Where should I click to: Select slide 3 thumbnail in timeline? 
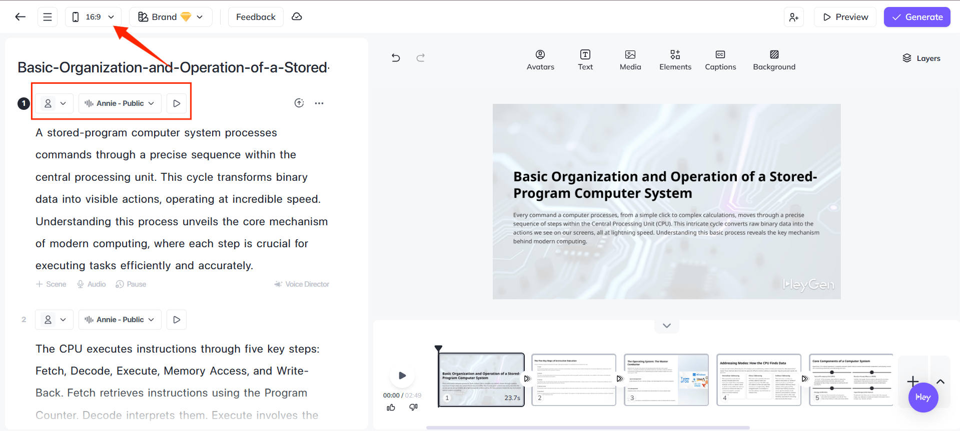666,380
